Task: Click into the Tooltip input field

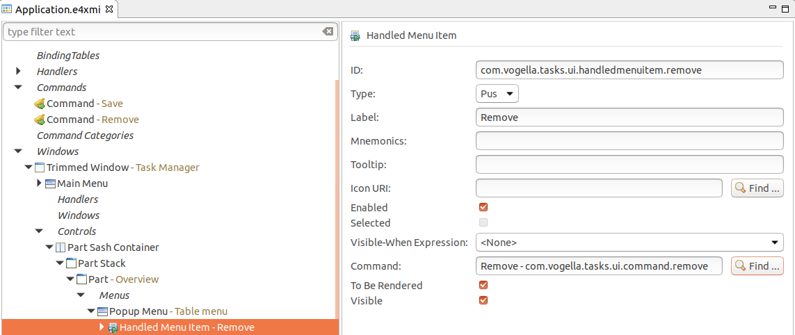Action: coord(629,164)
